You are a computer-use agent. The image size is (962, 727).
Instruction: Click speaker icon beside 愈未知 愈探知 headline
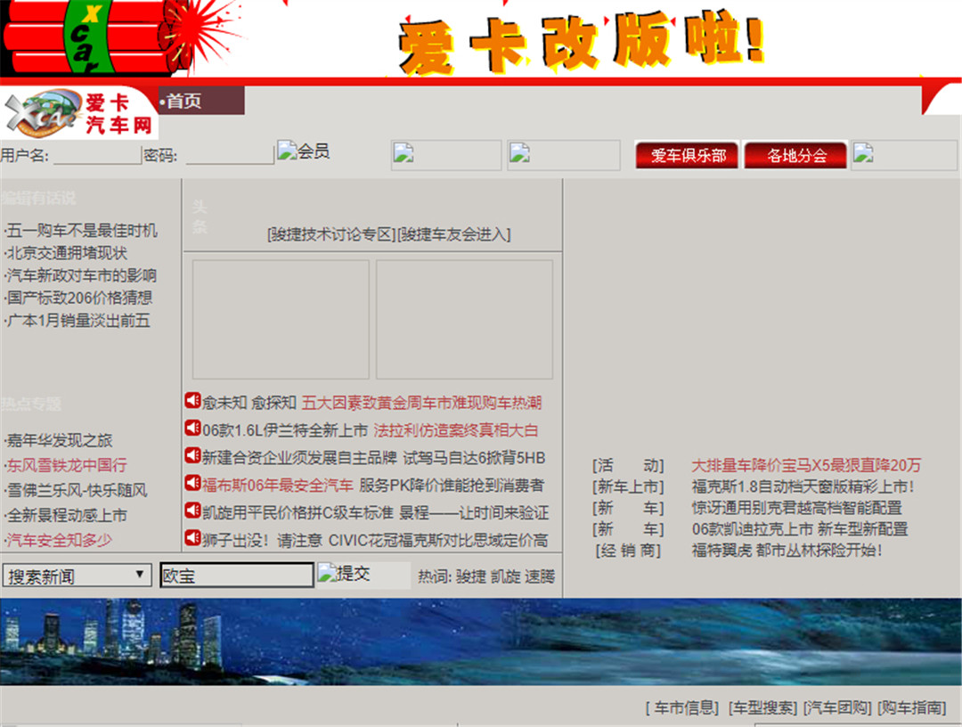point(192,402)
